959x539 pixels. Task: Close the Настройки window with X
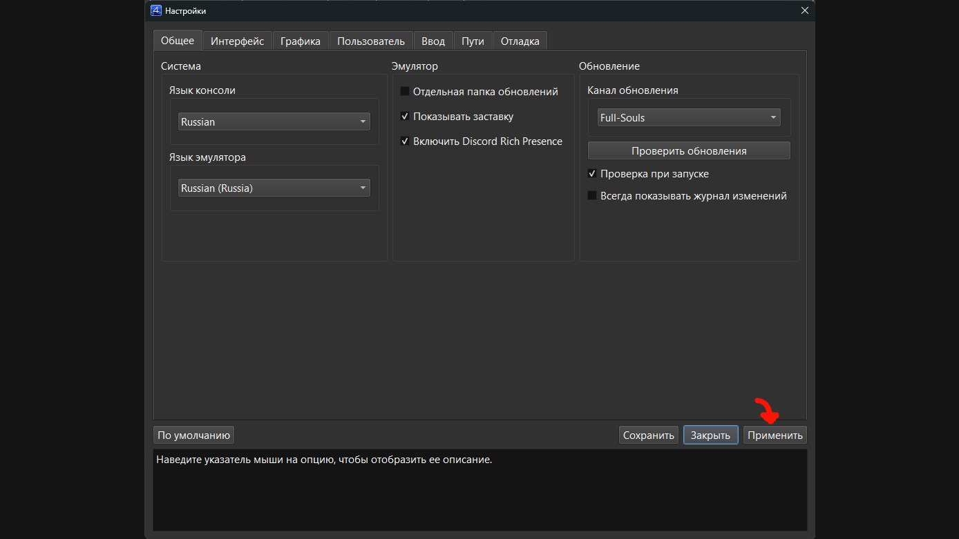point(804,10)
